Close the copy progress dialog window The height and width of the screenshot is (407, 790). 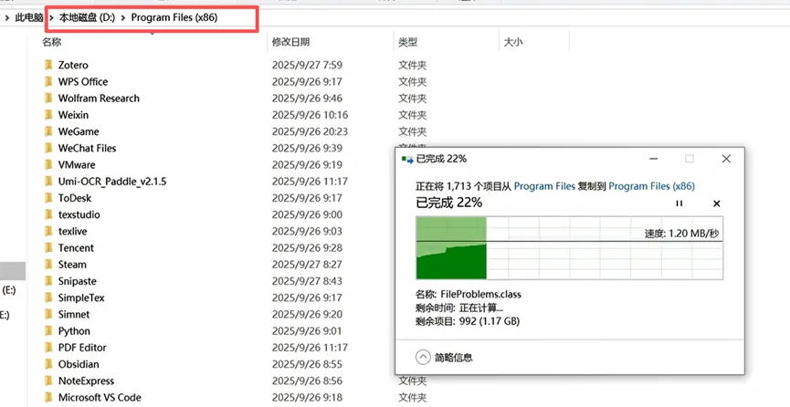point(726,159)
